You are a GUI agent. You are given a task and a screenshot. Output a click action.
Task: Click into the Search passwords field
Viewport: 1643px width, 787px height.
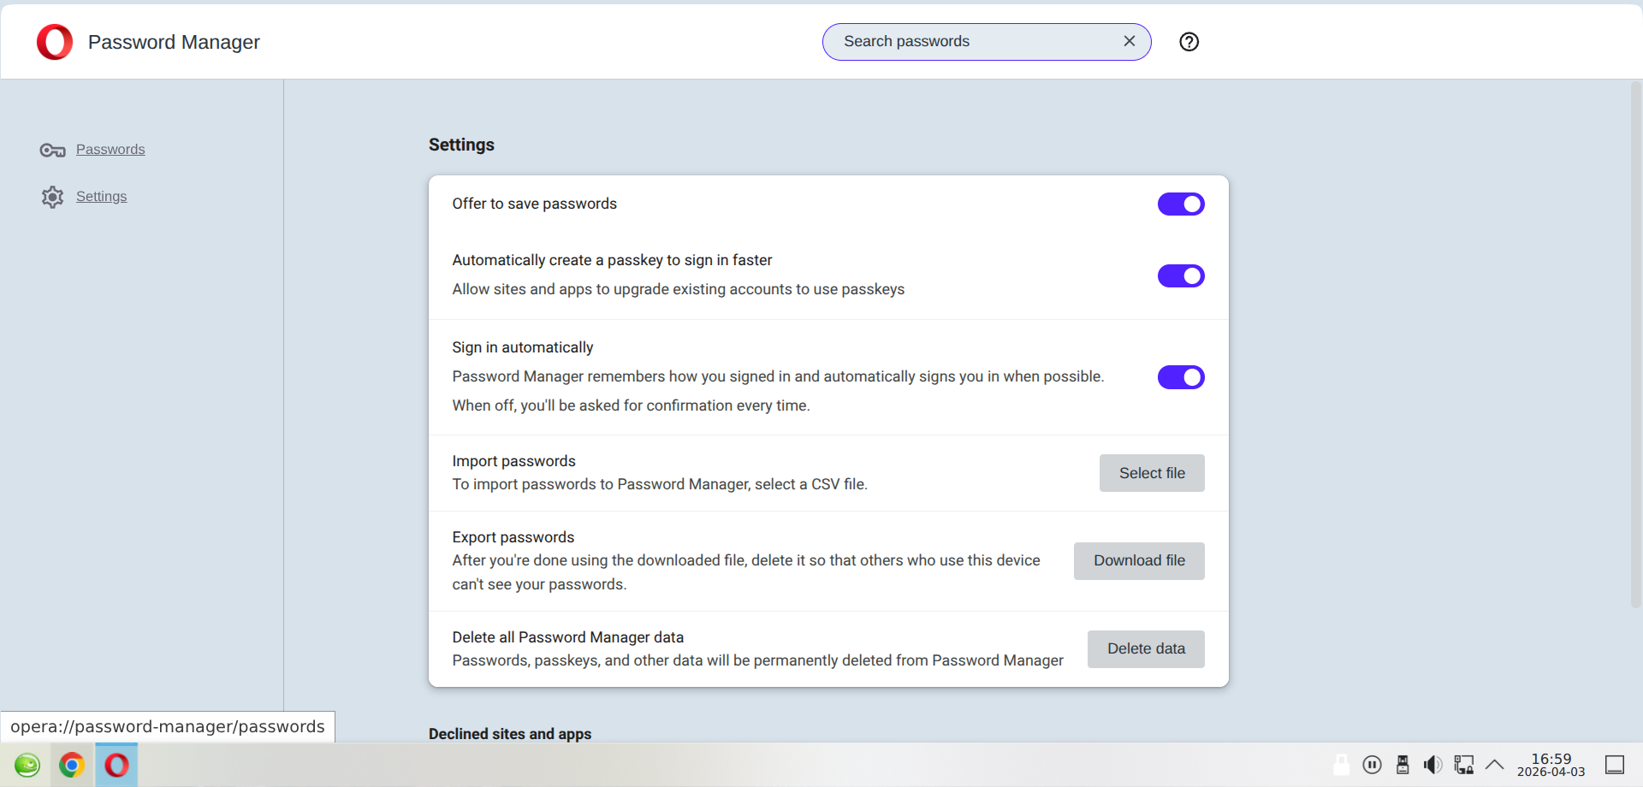point(976,42)
